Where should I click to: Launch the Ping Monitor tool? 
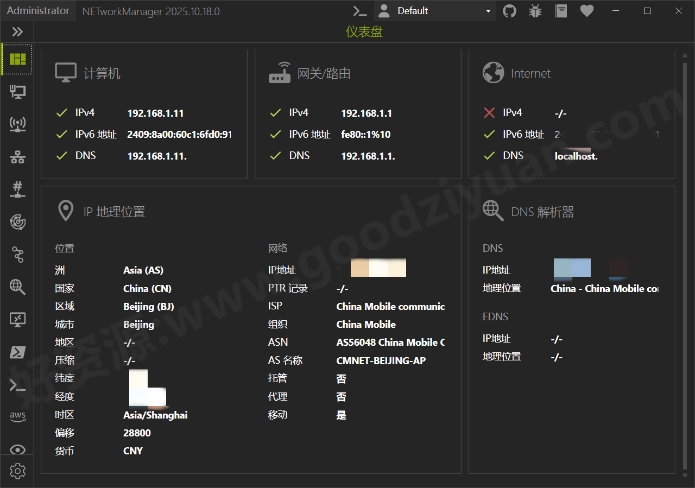(17, 222)
